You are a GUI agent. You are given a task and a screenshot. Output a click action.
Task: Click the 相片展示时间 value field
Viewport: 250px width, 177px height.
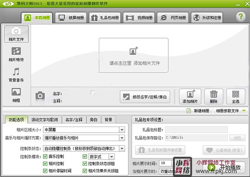(165, 163)
